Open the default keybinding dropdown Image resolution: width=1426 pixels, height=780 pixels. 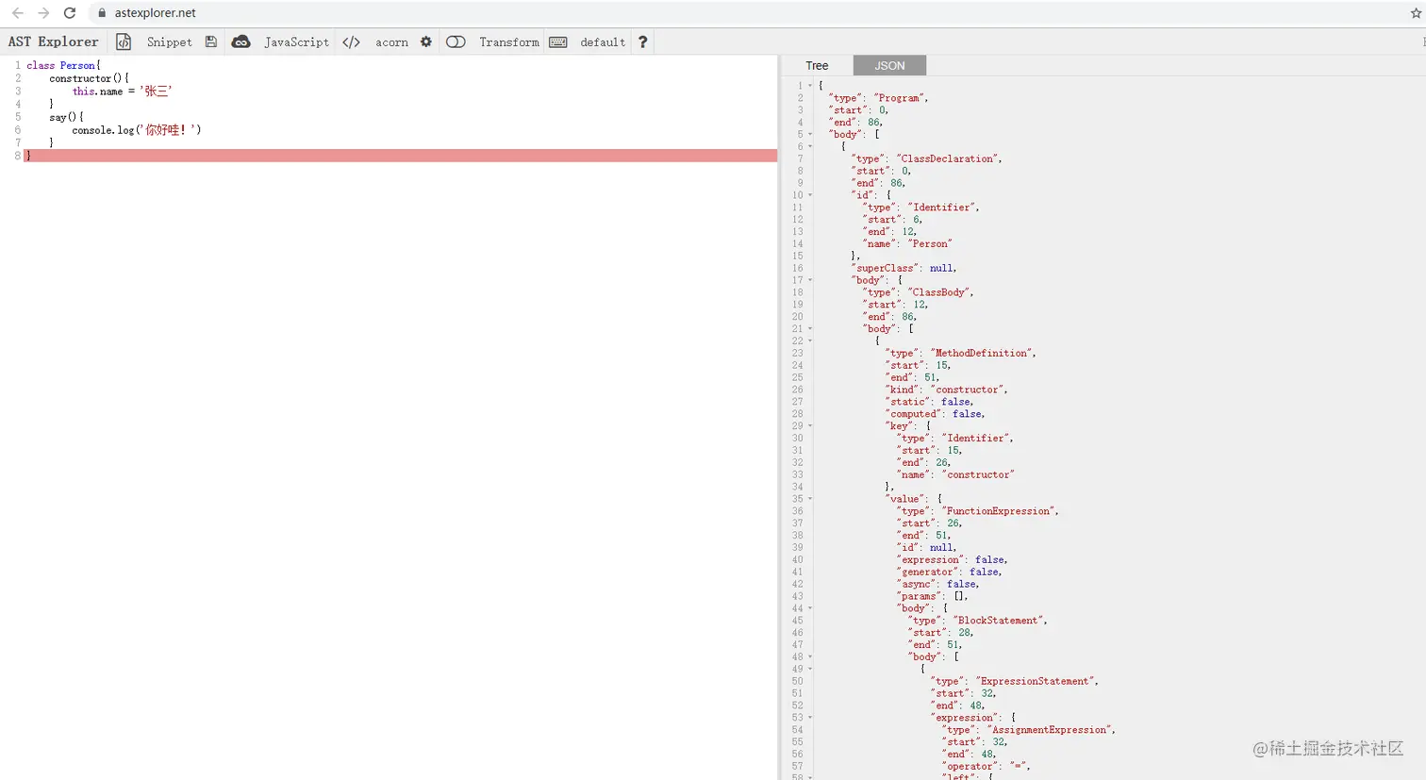pos(603,42)
